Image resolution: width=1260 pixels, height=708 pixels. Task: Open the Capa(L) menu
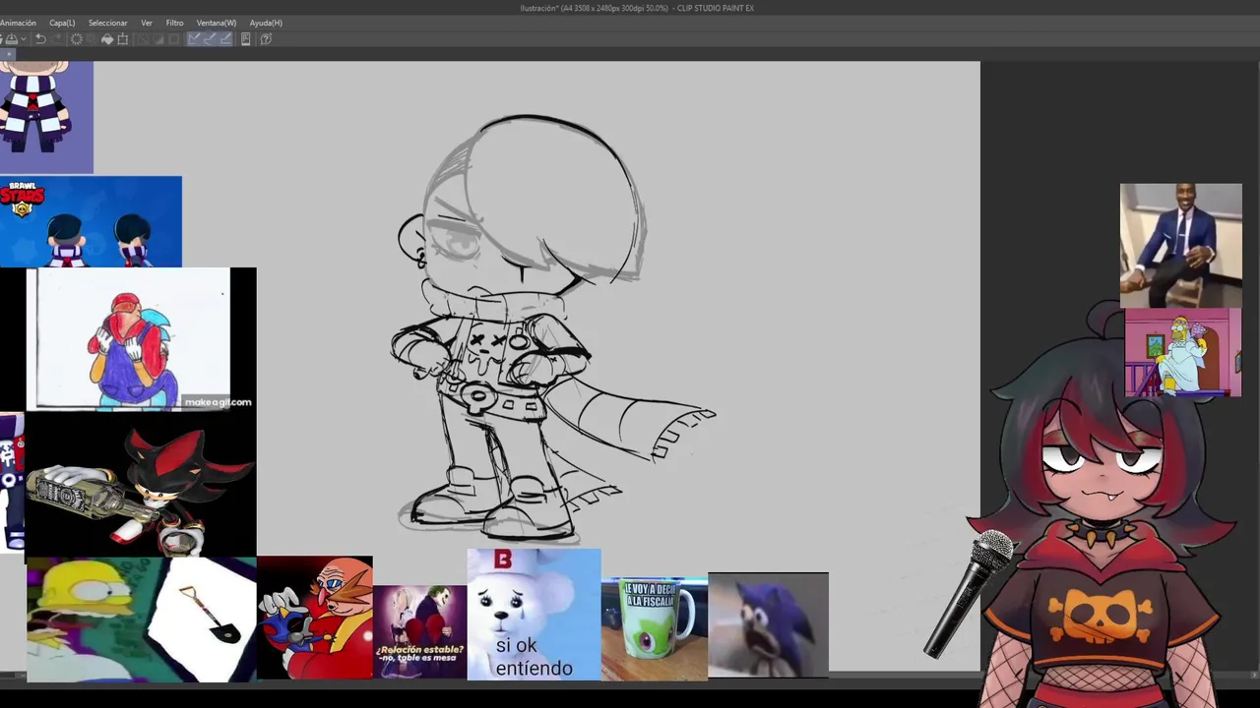[x=62, y=23]
